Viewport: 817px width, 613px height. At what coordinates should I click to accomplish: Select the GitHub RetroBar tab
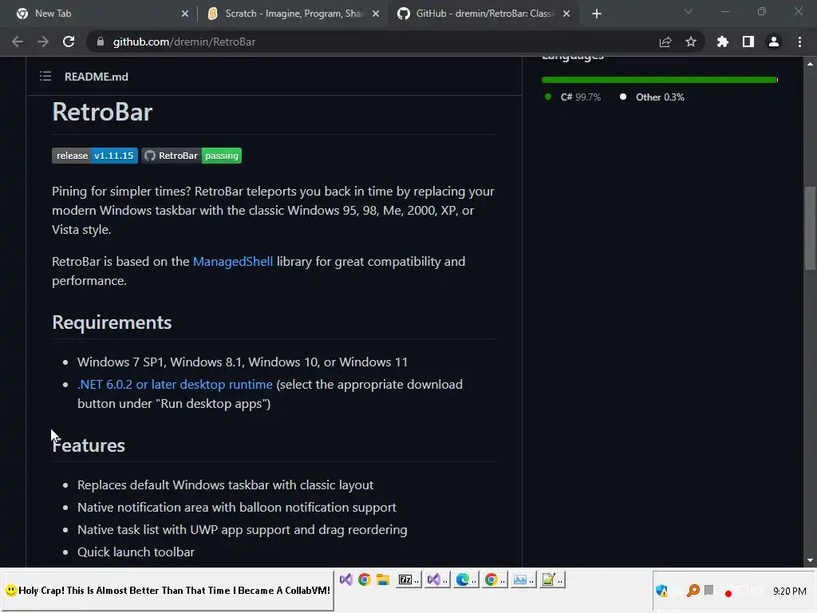[x=483, y=14]
